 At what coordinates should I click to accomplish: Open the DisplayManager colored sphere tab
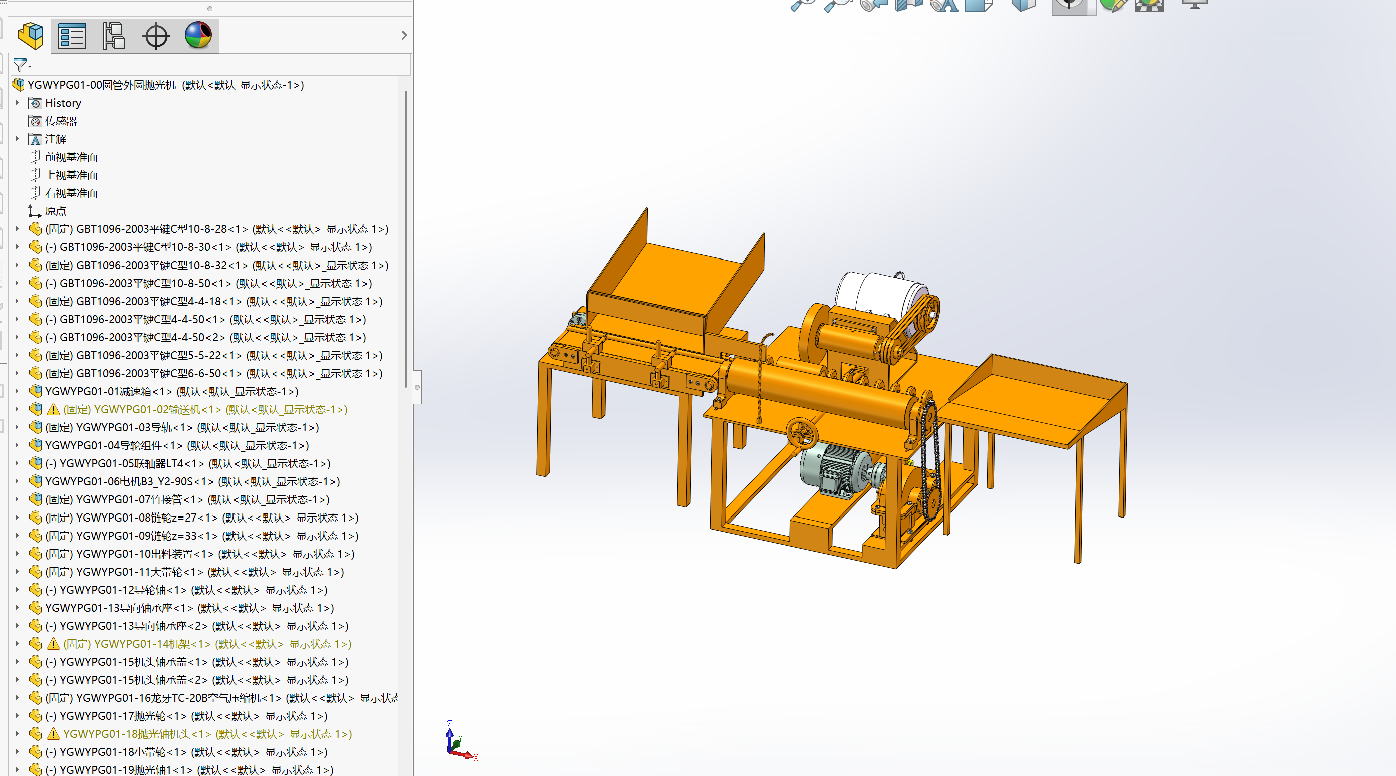pos(198,35)
